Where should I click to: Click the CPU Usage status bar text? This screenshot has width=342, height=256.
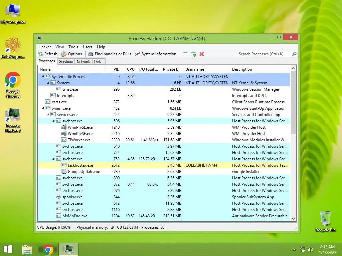pyautogui.click(x=54, y=227)
